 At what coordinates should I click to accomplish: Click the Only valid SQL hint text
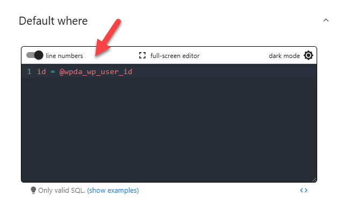62,191
